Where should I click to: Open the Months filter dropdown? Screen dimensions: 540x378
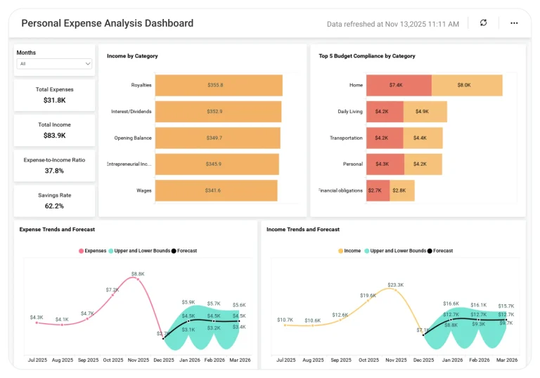coord(54,64)
